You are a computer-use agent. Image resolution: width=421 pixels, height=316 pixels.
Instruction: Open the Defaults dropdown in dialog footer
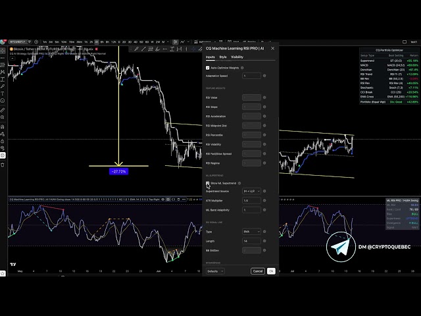(215, 271)
